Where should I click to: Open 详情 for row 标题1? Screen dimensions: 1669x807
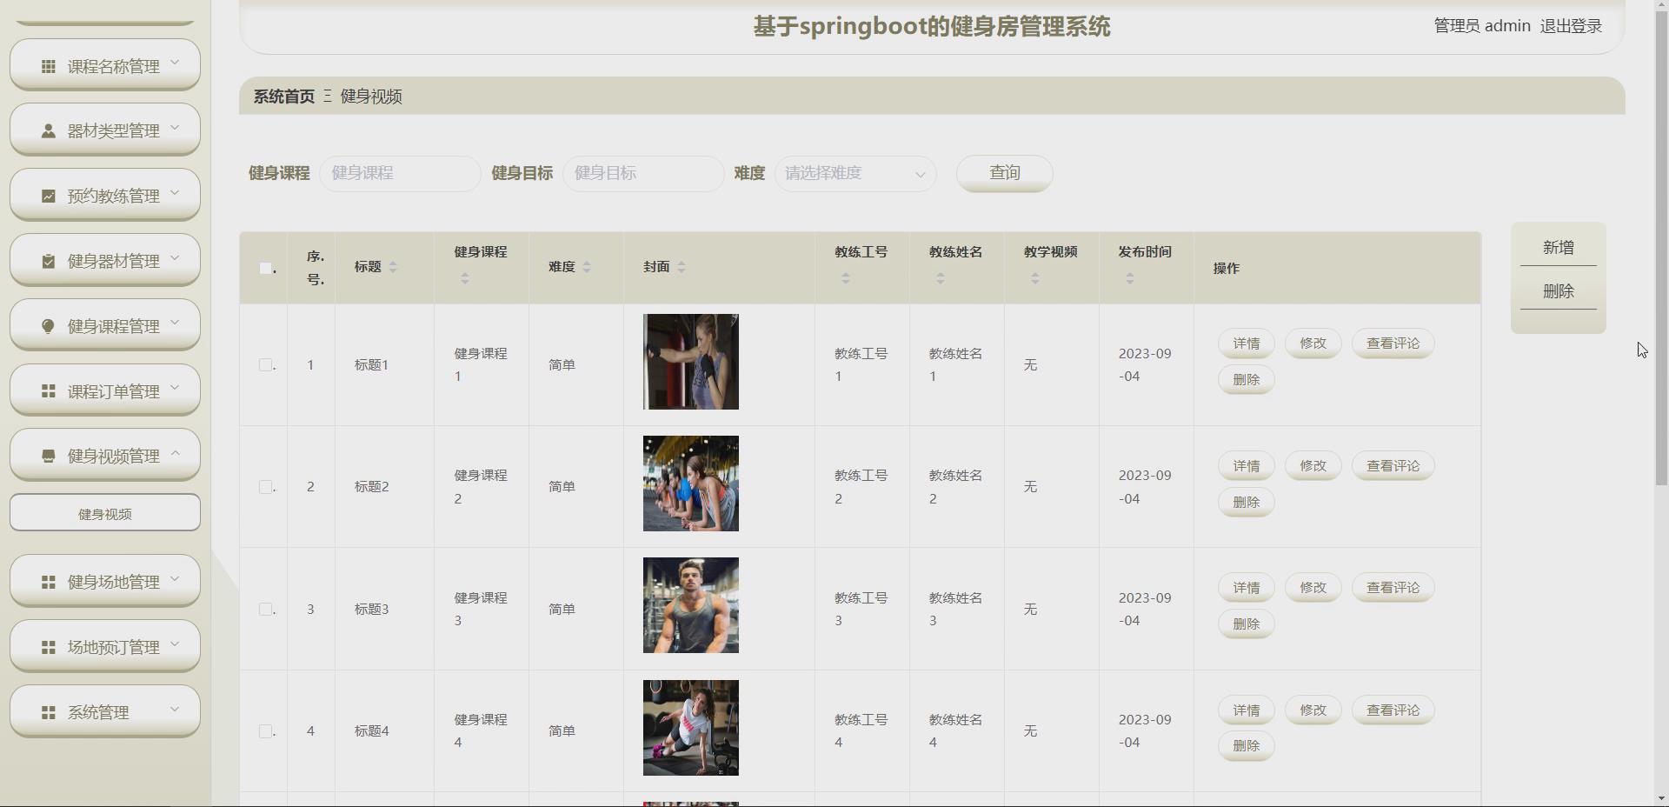1247,343
